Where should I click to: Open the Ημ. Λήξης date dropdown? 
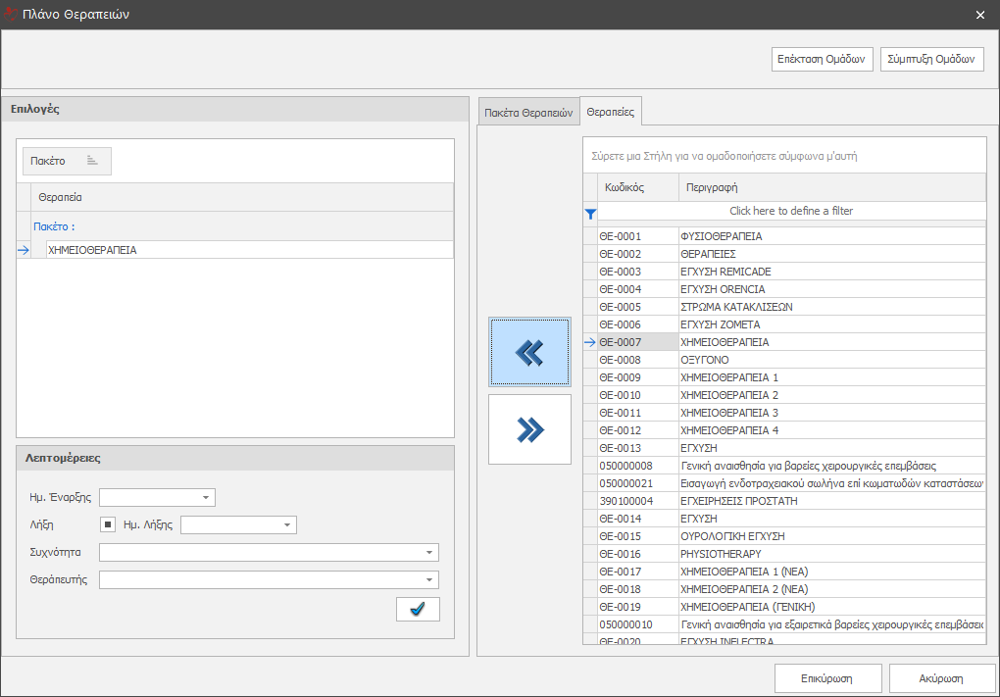click(x=287, y=524)
